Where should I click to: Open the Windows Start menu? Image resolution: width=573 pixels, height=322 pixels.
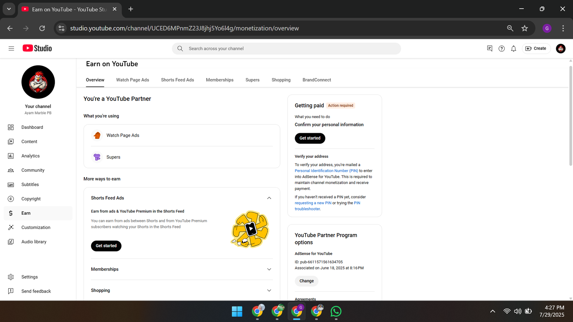point(237,312)
